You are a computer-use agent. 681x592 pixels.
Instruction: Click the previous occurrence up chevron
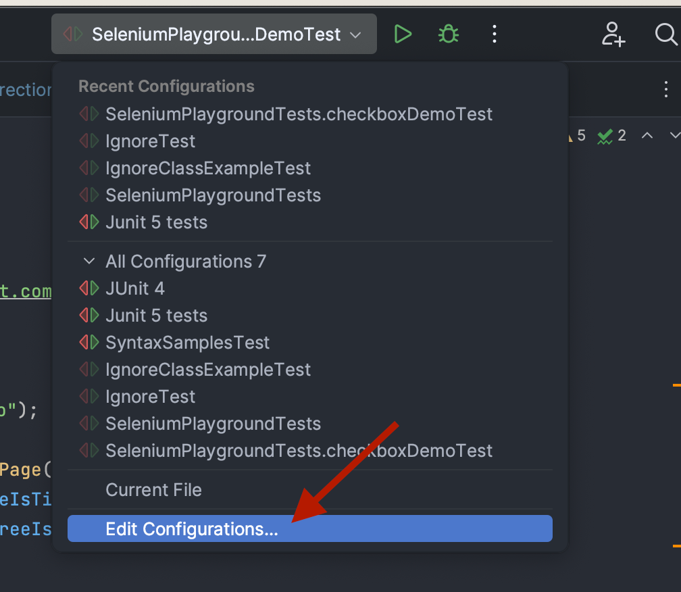click(x=647, y=135)
